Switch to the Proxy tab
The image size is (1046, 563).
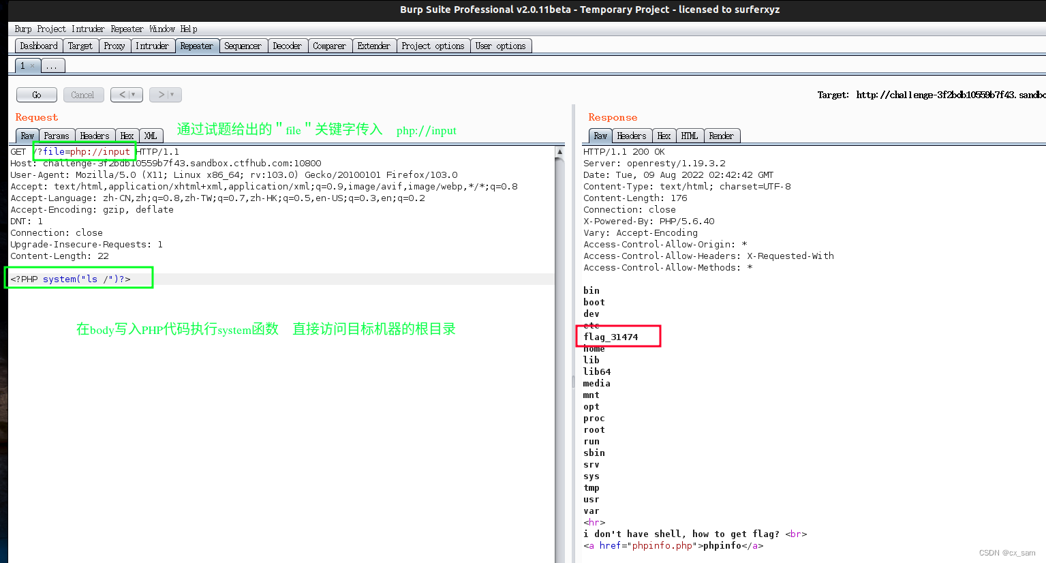[114, 46]
